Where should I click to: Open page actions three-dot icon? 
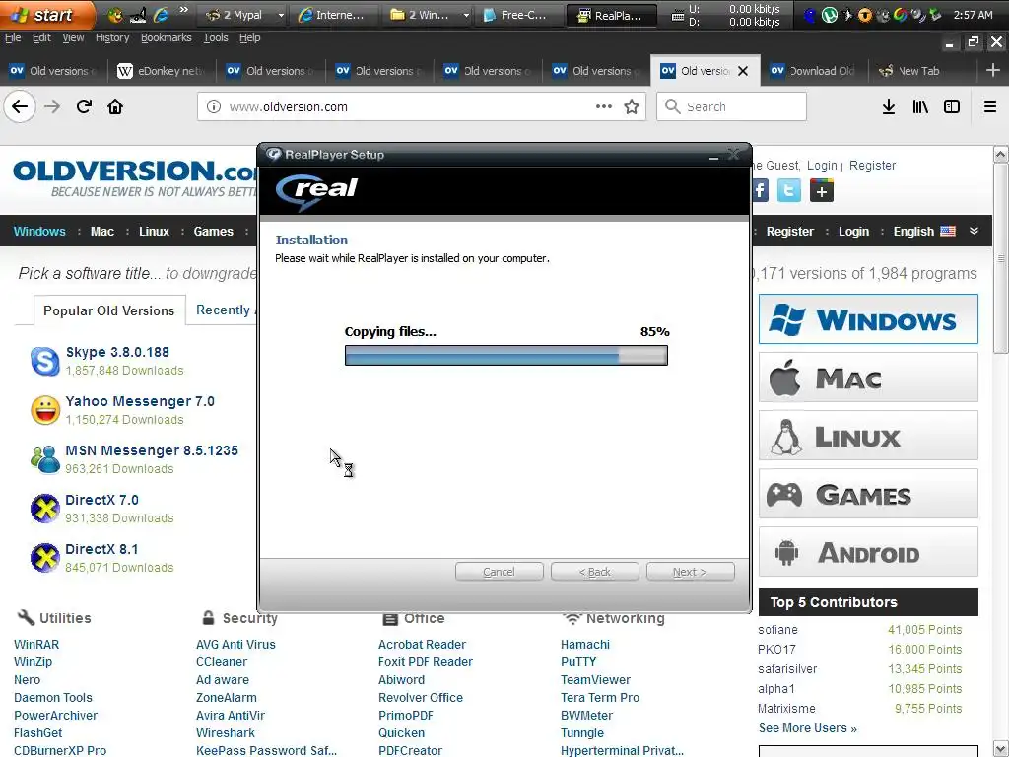pyautogui.click(x=604, y=106)
